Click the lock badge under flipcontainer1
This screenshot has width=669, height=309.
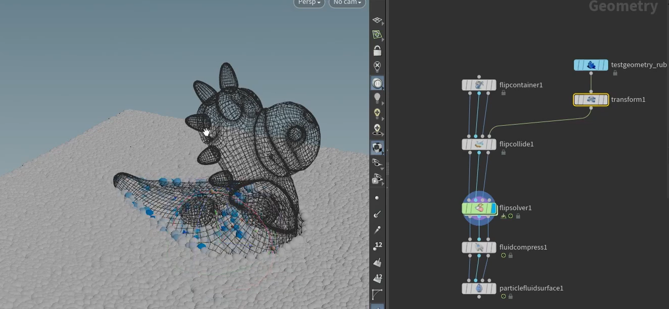click(503, 93)
